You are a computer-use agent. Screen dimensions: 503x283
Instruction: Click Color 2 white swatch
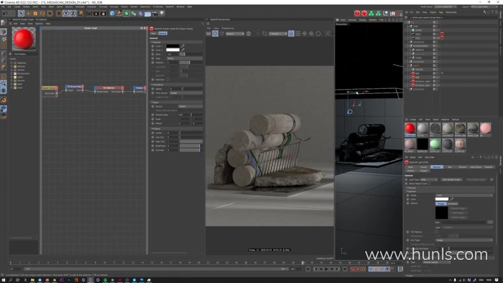click(172, 50)
